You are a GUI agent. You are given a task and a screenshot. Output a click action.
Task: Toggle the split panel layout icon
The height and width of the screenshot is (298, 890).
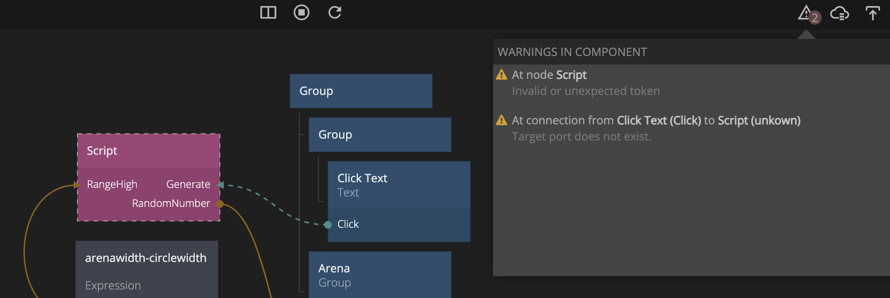coord(268,12)
